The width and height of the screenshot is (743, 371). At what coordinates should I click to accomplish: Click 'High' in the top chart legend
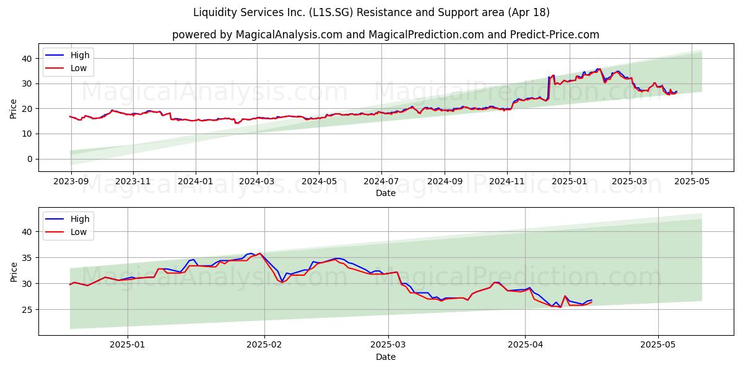(80, 55)
